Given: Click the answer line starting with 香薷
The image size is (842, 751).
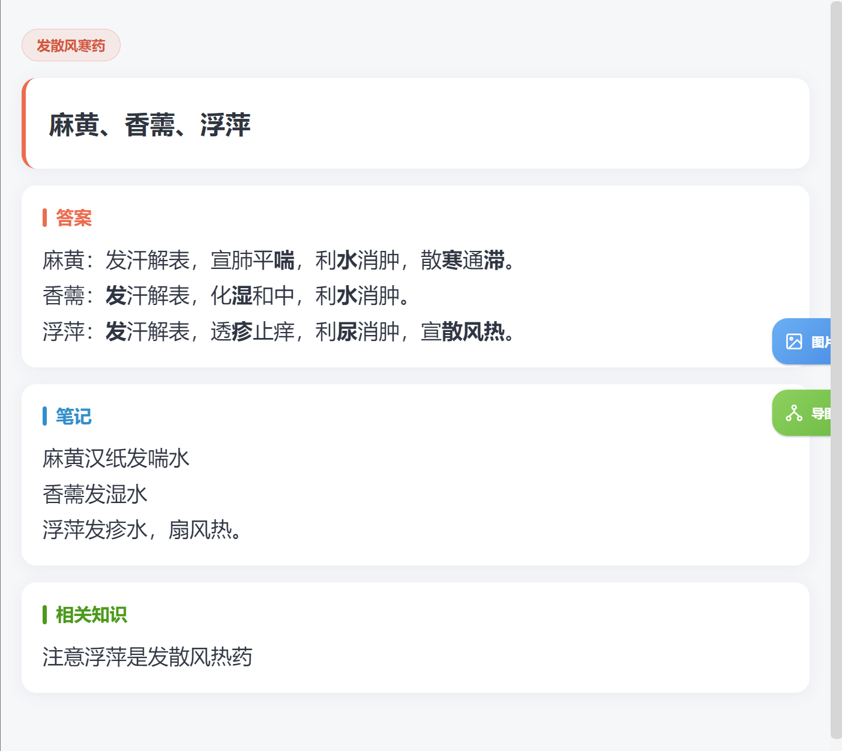Looking at the screenshot, I should click(227, 295).
